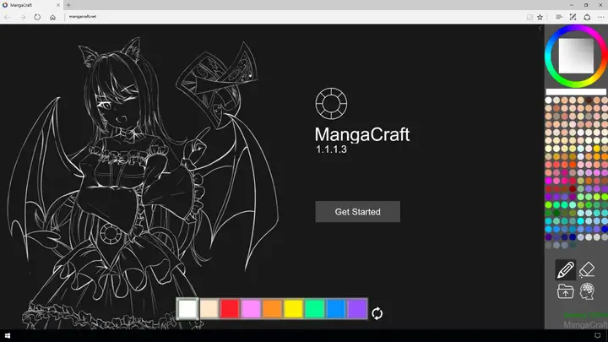Pick the peach swatch in bottom palette
The height and width of the screenshot is (342, 608).
209,309
